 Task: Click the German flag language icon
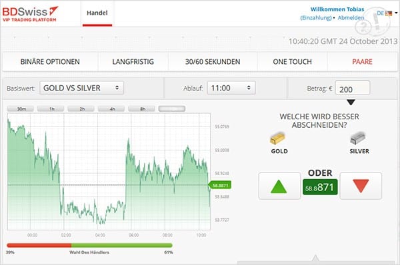click(389, 13)
